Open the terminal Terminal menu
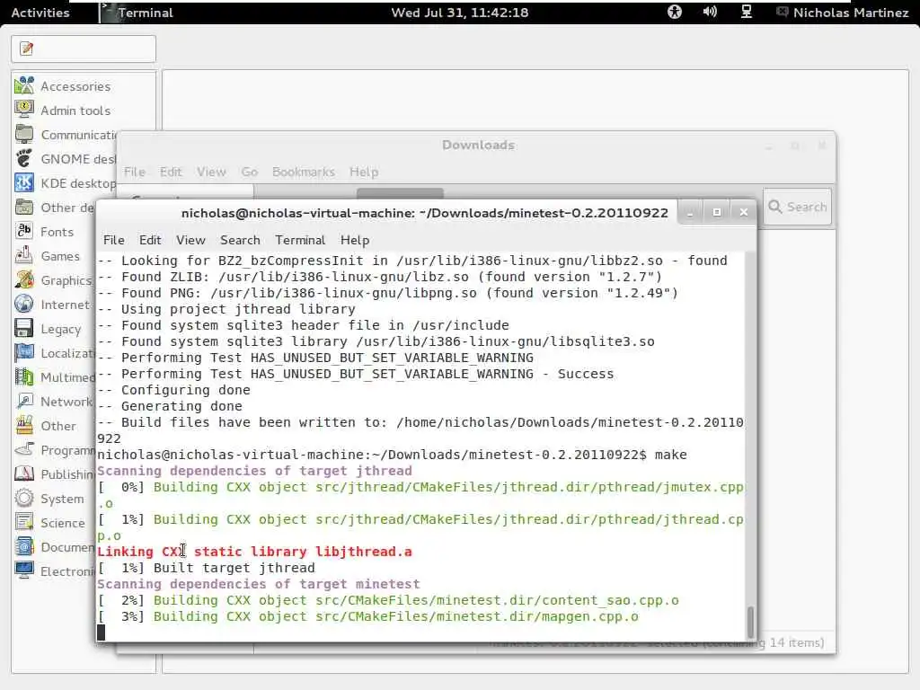The height and width of the screenshot is (690, 920). point(300,240)
